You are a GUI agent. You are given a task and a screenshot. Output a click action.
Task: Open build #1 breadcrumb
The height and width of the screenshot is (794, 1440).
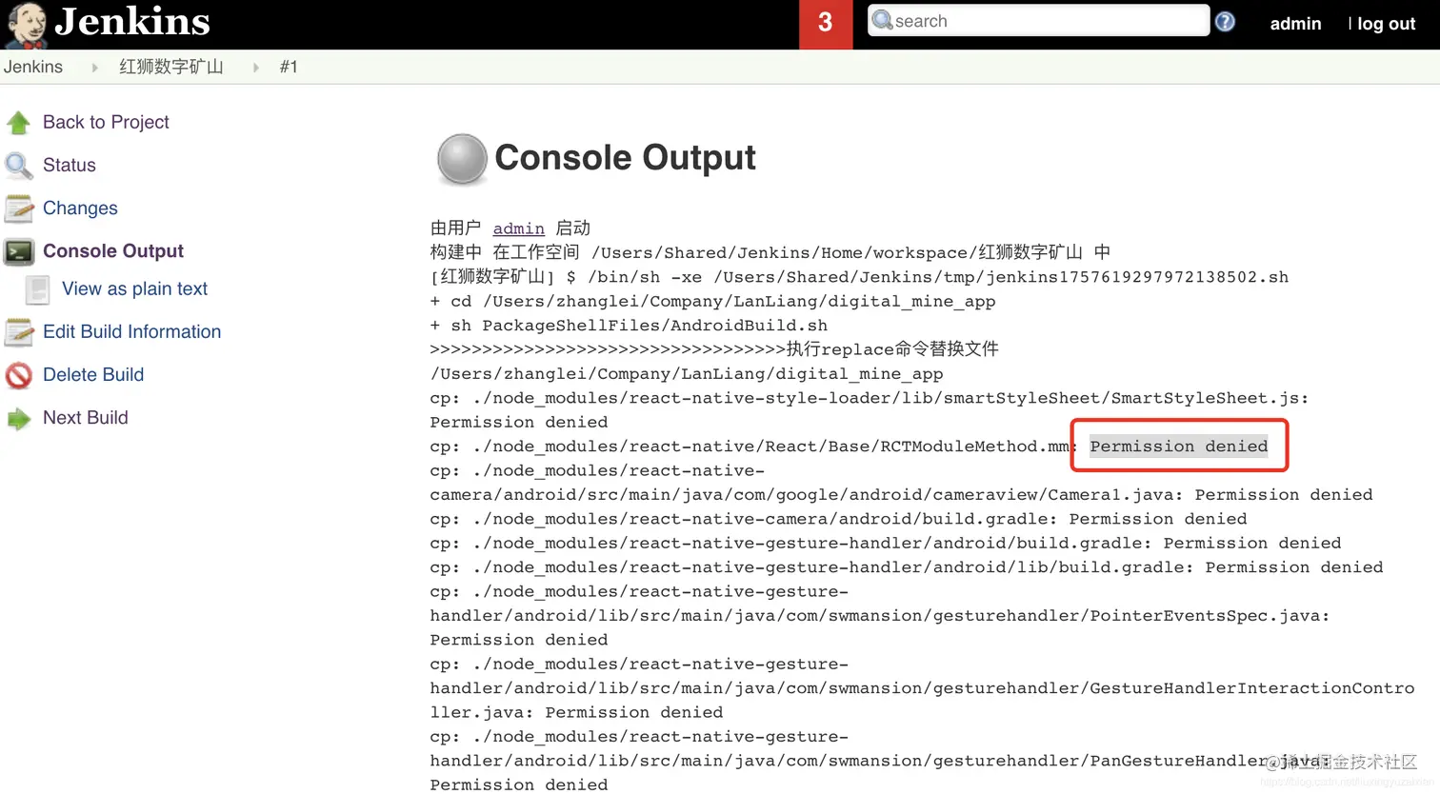[289, 67]
